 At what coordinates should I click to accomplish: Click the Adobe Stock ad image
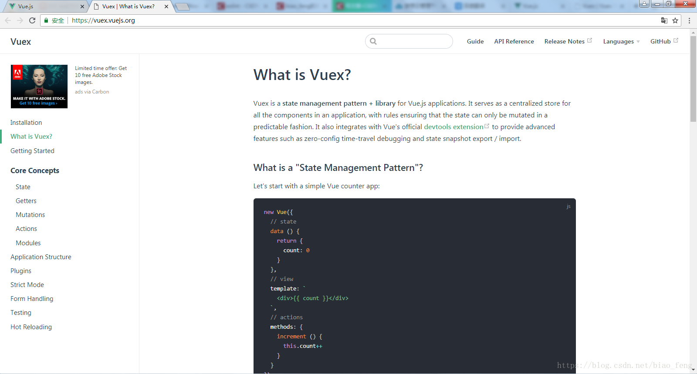(x=39, y=87)
